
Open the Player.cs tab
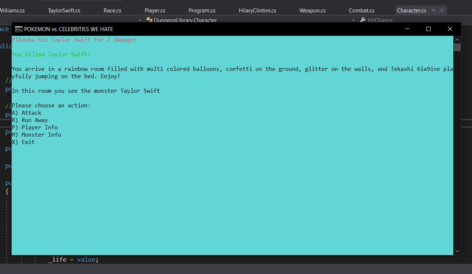[155, 11]
